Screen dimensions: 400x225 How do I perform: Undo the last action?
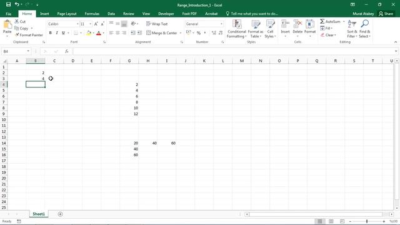(x=17, y=4)
